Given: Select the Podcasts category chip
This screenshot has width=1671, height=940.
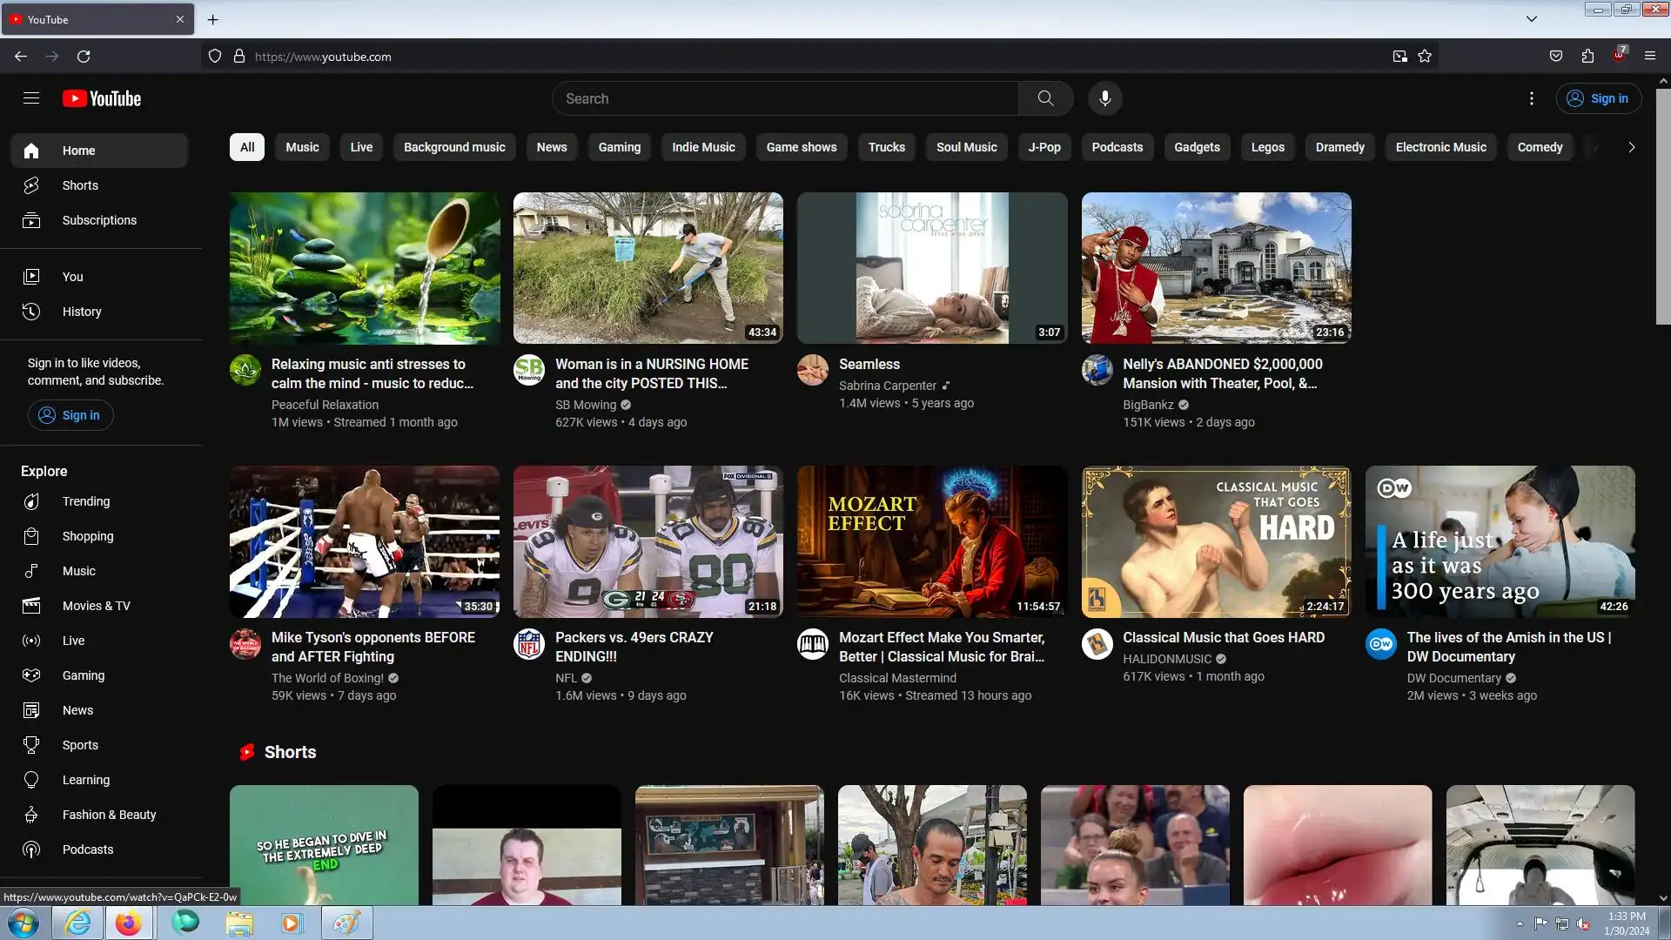Looking at the screenshot, I should tap(1117, 147).
